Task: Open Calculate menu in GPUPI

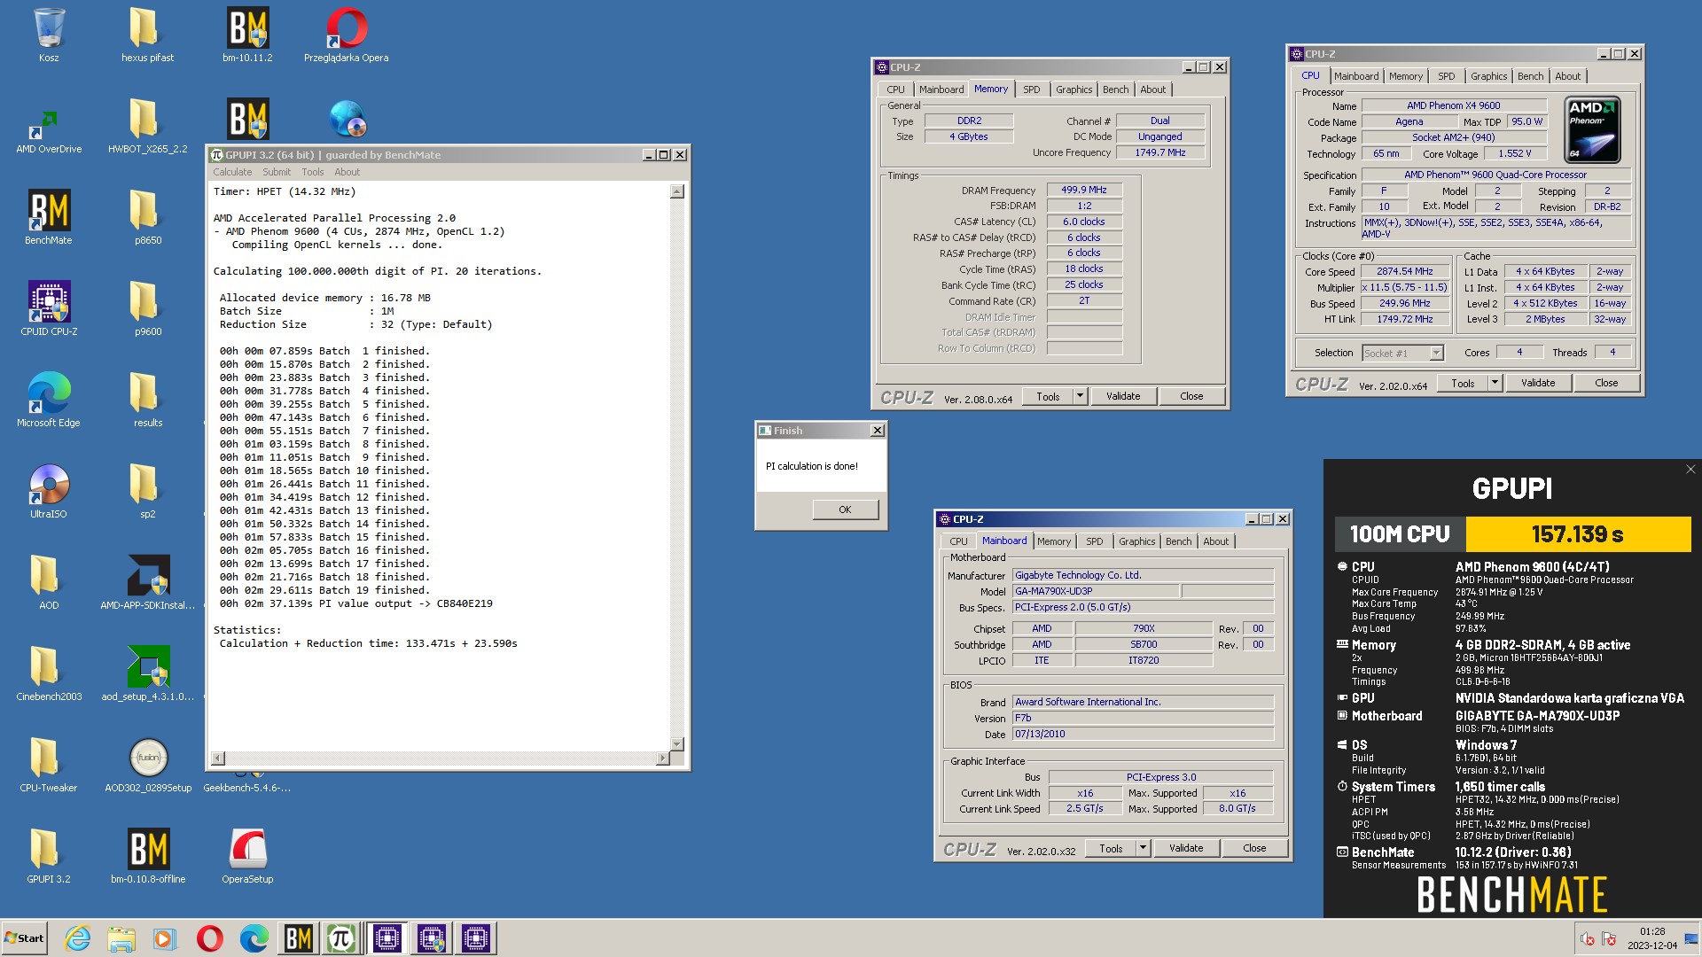Action: pyautogui.click(x=232, y=172)
